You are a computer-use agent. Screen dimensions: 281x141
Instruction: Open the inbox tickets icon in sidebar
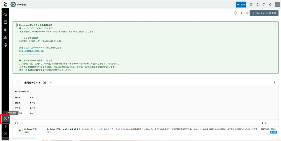(5, 22)
